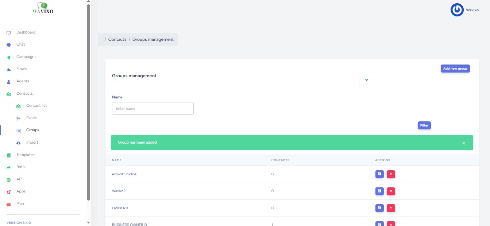
Task: Delete the Wavixo2 group
Action: [x=391, y=191]
